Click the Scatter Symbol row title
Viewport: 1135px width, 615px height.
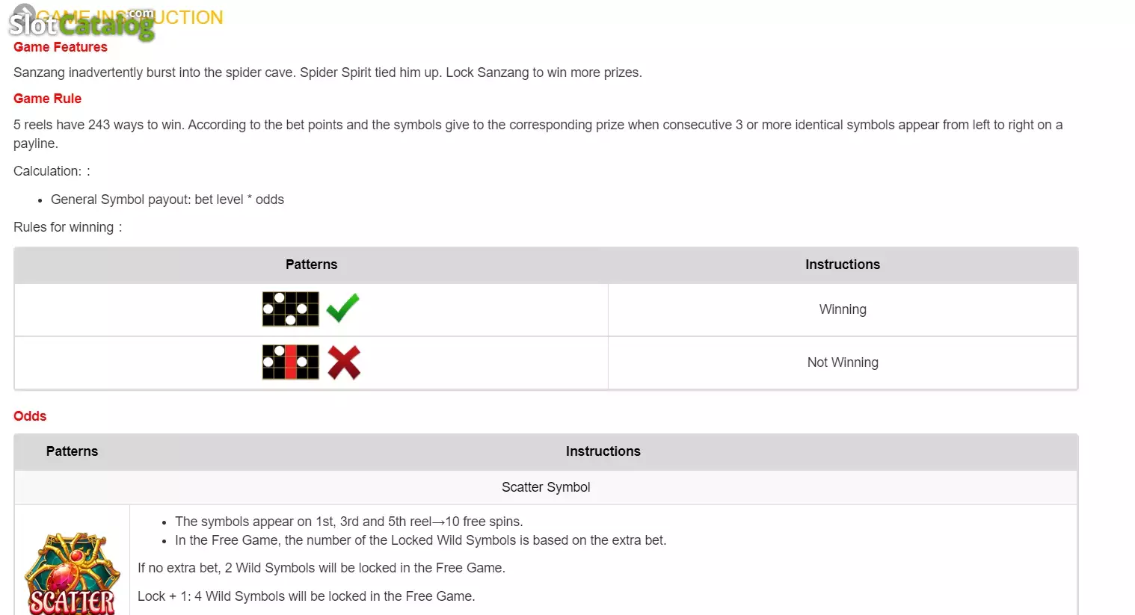point(546,487)
